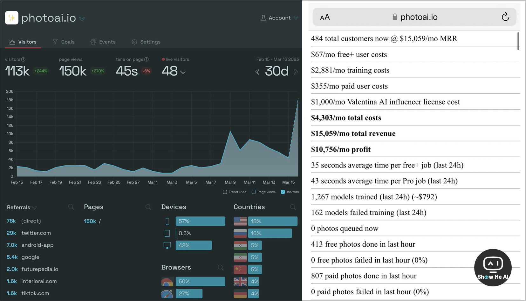The image size is (526, 301).
Task: Expand the live visitors dropdown arrow
Action: (183, 72)
